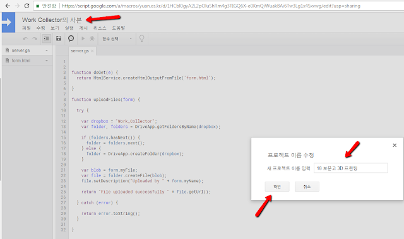Viewport: 404px width, 239px height.
Task: Click the address bar URL
Action: click(x=211, y=6)
